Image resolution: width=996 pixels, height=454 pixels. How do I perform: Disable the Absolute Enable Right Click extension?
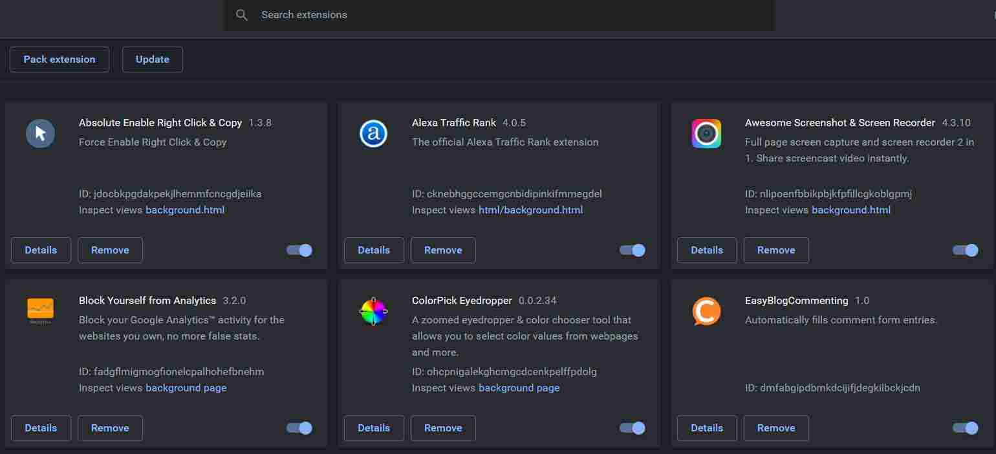coord(299,250)
